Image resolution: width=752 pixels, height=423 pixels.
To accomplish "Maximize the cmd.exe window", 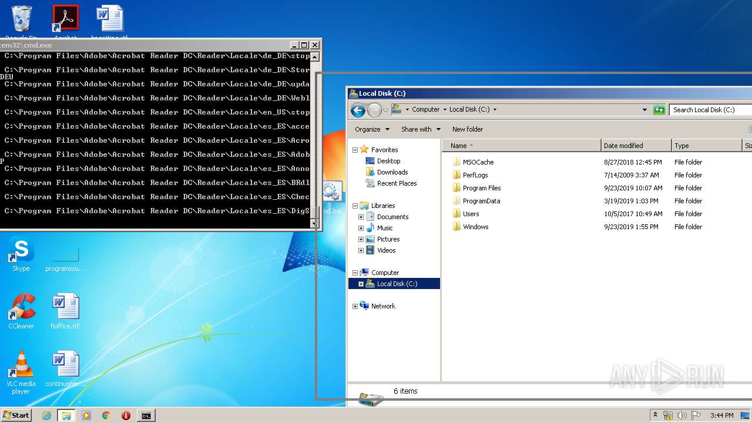I will click(304, 45).
